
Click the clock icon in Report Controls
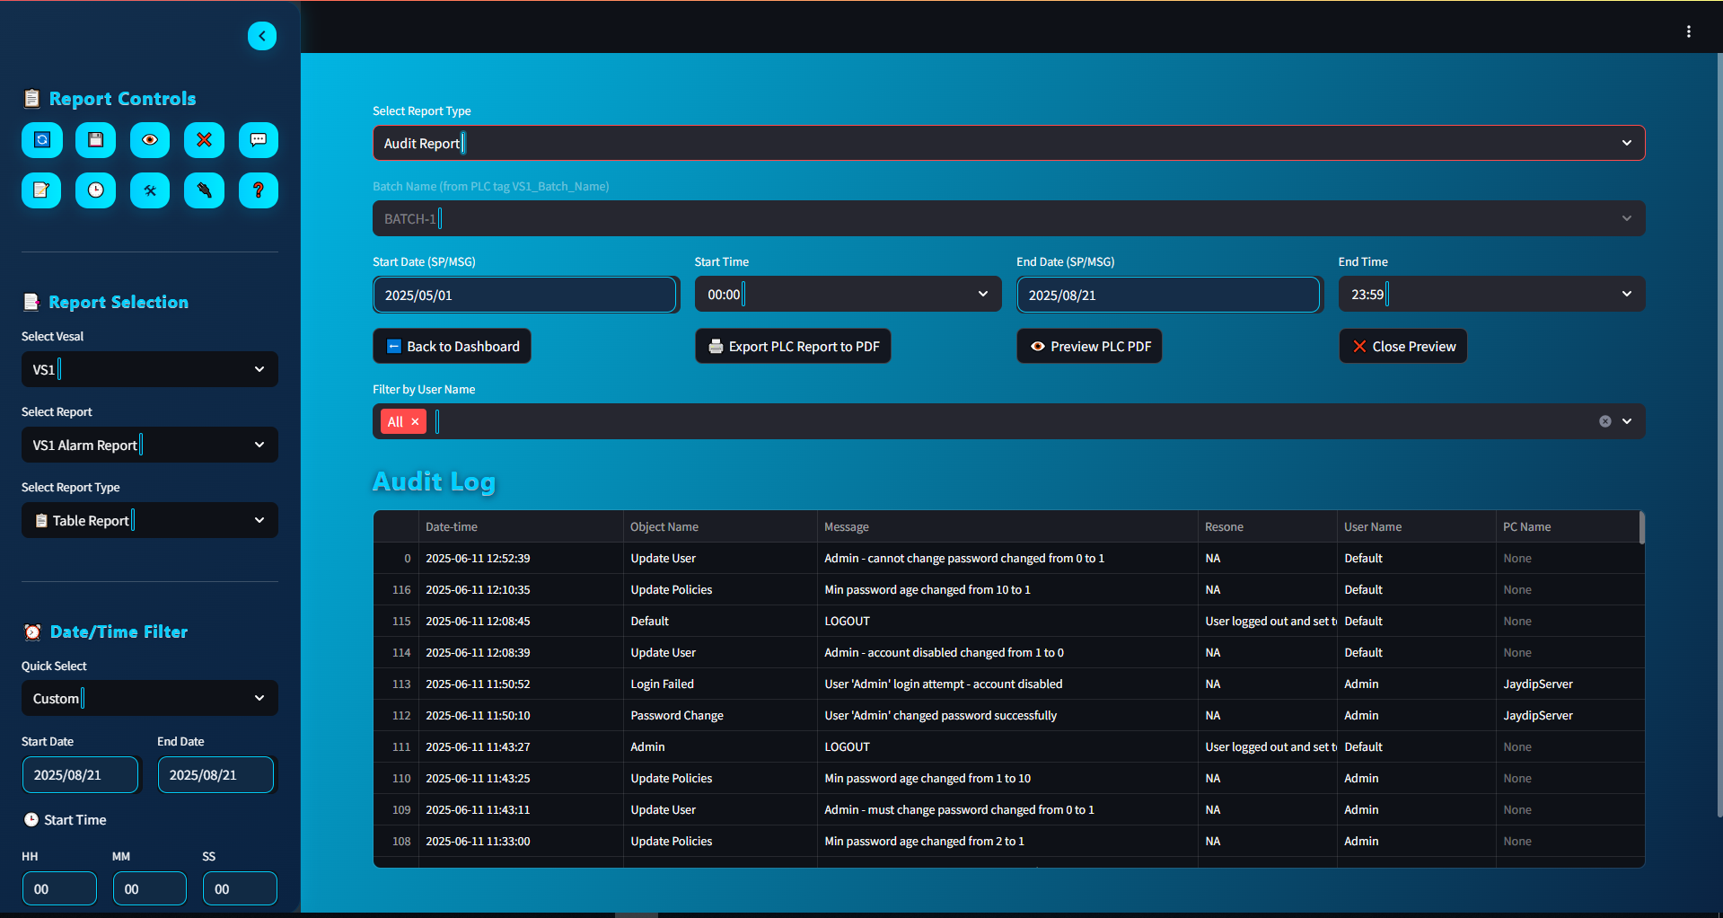95,190
